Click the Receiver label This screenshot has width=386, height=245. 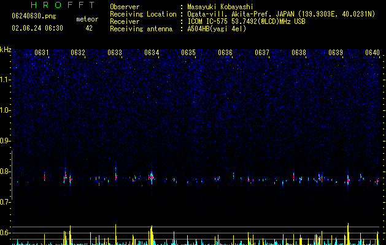[x=125, y=21]
